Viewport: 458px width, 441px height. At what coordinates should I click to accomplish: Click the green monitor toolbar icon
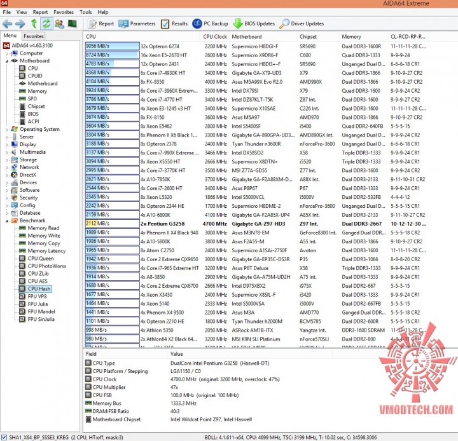[72, 24]
